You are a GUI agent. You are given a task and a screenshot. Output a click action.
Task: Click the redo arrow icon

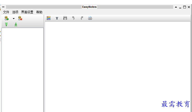pyautogui.click(x=82, y=18)
